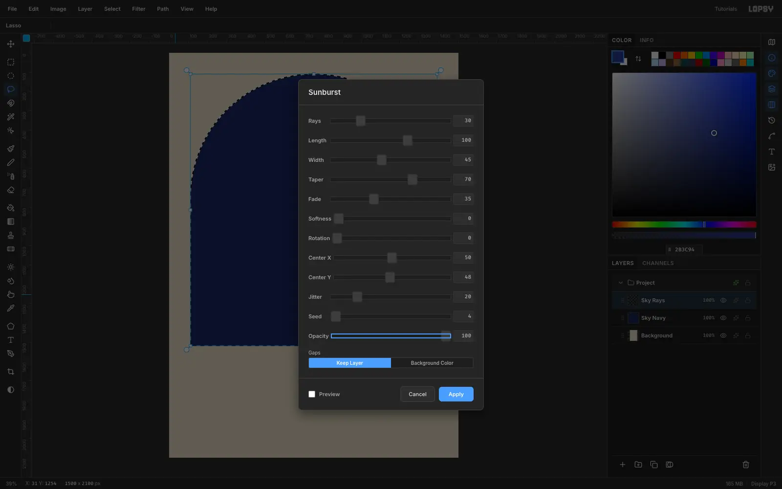Open the Filter menu
This screenshot has height=489, width=782.
pyautogui.click(x=139, y=9)
